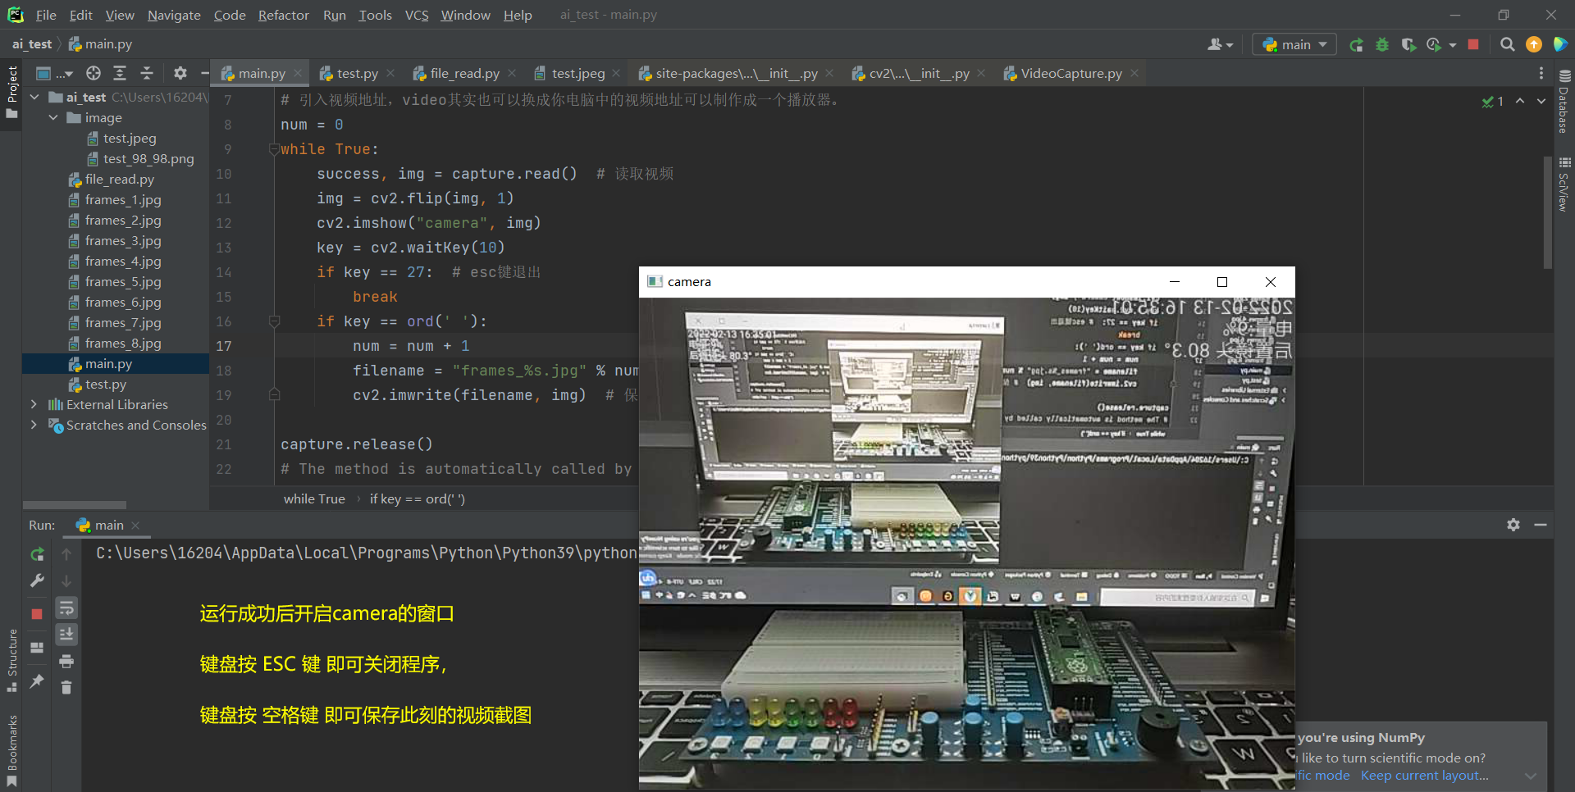Open Run panel options gear icon
The image size is (1575, 792).
1513,525
